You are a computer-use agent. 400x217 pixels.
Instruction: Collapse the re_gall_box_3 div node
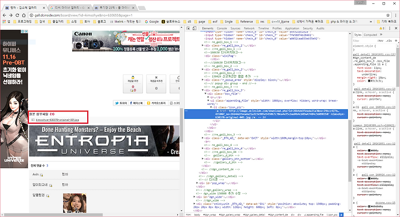203,90
